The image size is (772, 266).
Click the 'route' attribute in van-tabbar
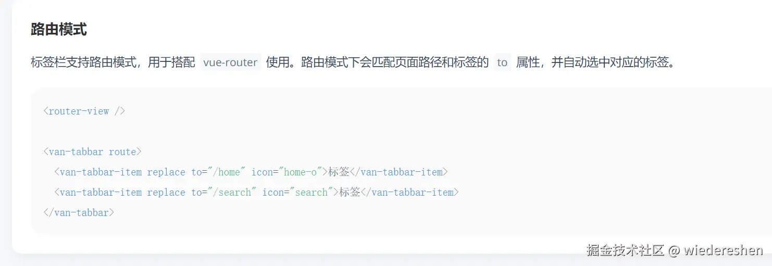(x=122, y=152)
